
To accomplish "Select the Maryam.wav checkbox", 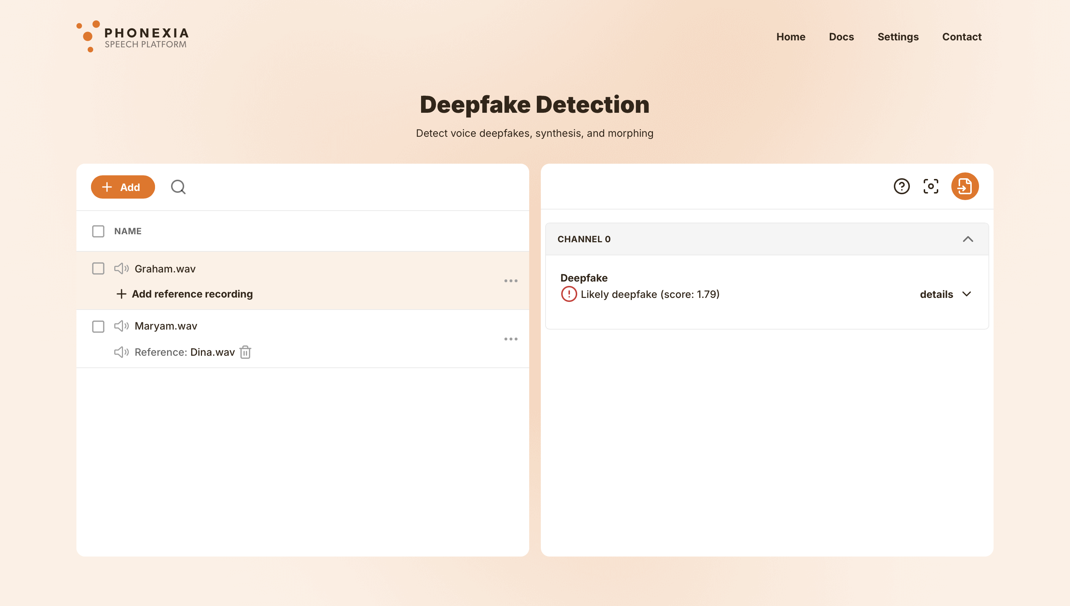I will (98, 326).
